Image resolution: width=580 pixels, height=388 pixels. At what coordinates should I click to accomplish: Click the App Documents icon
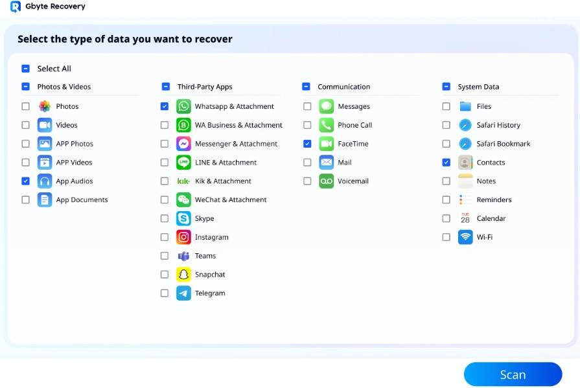pos(45,200)
